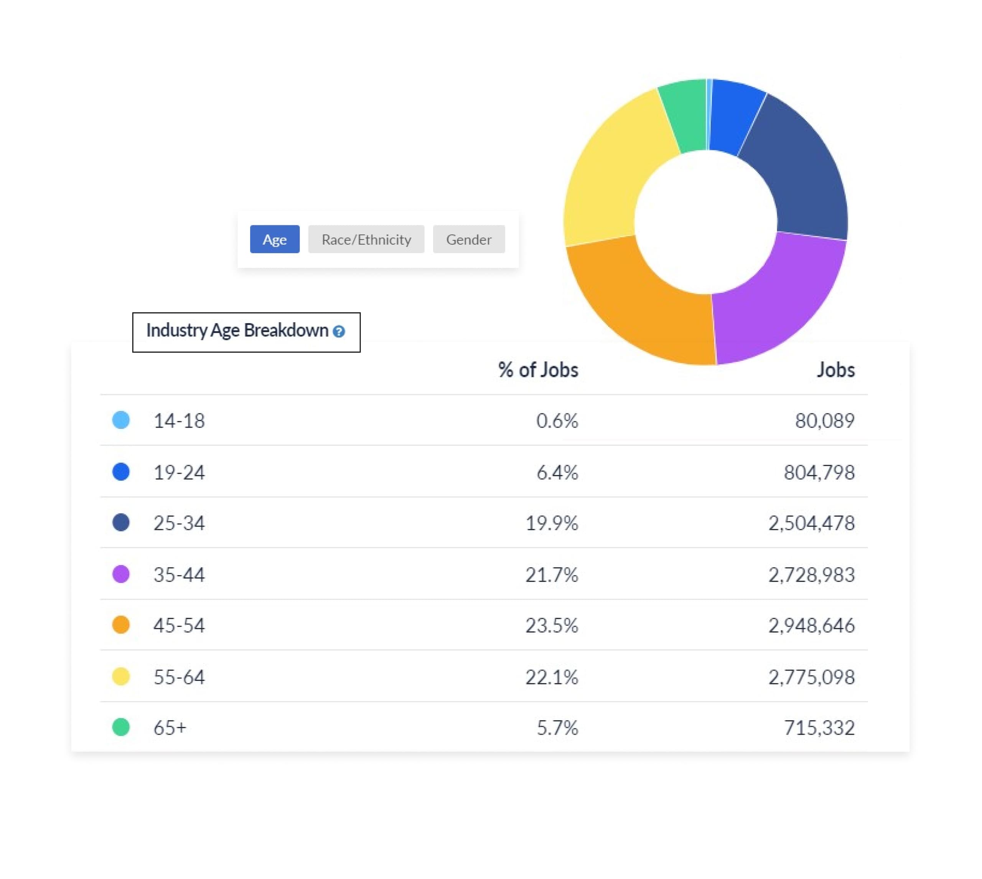Select the Age tab
Viewport: 982px width, 879px height.
click(274, 239)
